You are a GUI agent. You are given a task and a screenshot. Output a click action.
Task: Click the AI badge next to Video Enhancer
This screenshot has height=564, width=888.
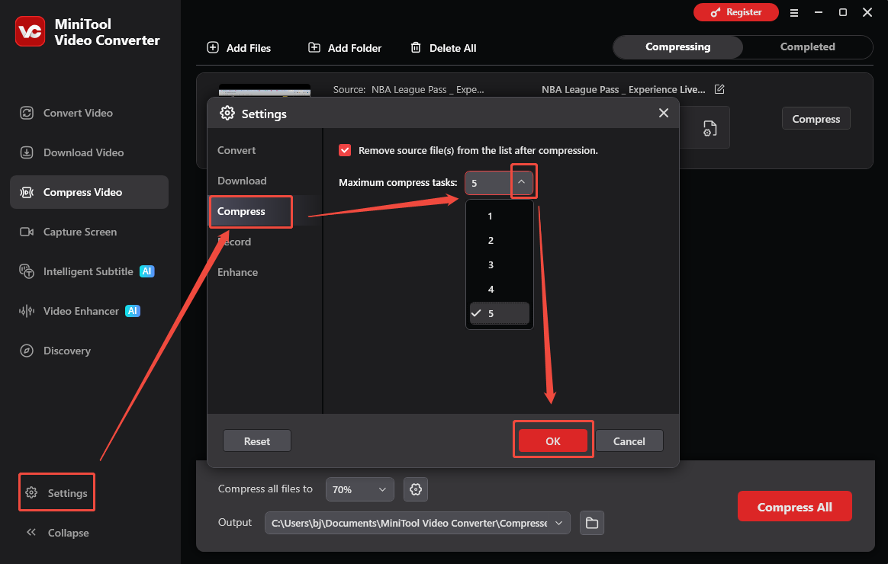(x=133, y=311)
